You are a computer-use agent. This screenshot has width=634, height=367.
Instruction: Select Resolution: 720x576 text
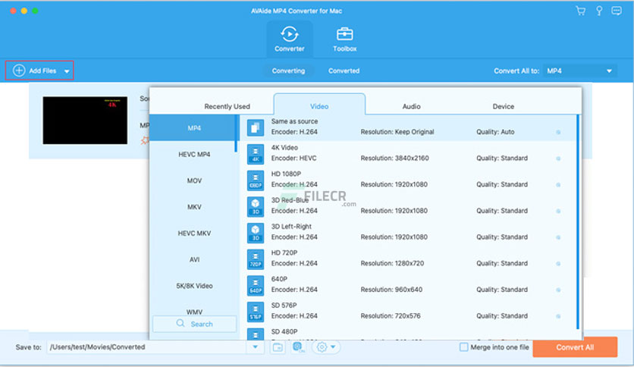[x=391, y=315]
